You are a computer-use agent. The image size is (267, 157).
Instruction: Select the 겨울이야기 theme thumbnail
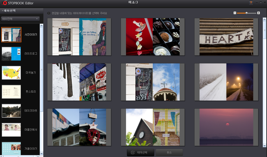(11, 148)
